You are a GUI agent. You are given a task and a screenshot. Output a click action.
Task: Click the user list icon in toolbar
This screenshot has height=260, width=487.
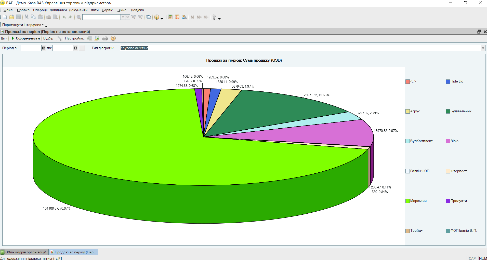[x=184, y=17]
